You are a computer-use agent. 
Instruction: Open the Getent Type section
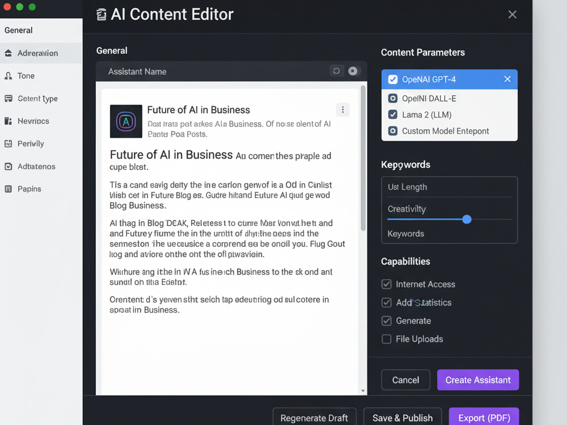click(x=41, y=98)
